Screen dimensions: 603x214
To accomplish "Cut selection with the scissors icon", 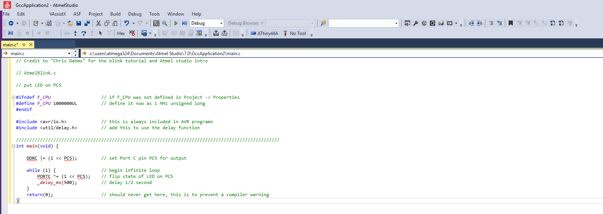I will 99,23.
